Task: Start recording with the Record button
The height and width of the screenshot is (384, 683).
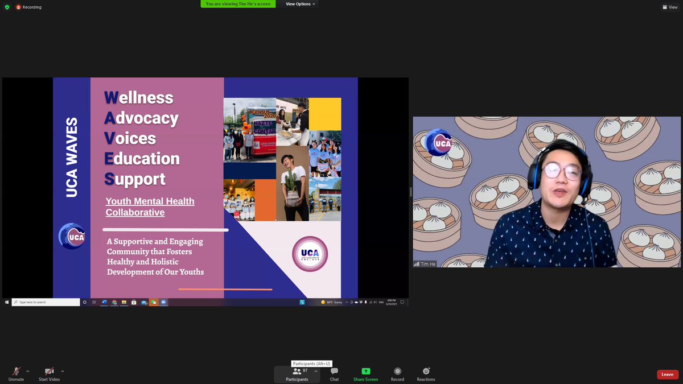Action: point(397,374)
